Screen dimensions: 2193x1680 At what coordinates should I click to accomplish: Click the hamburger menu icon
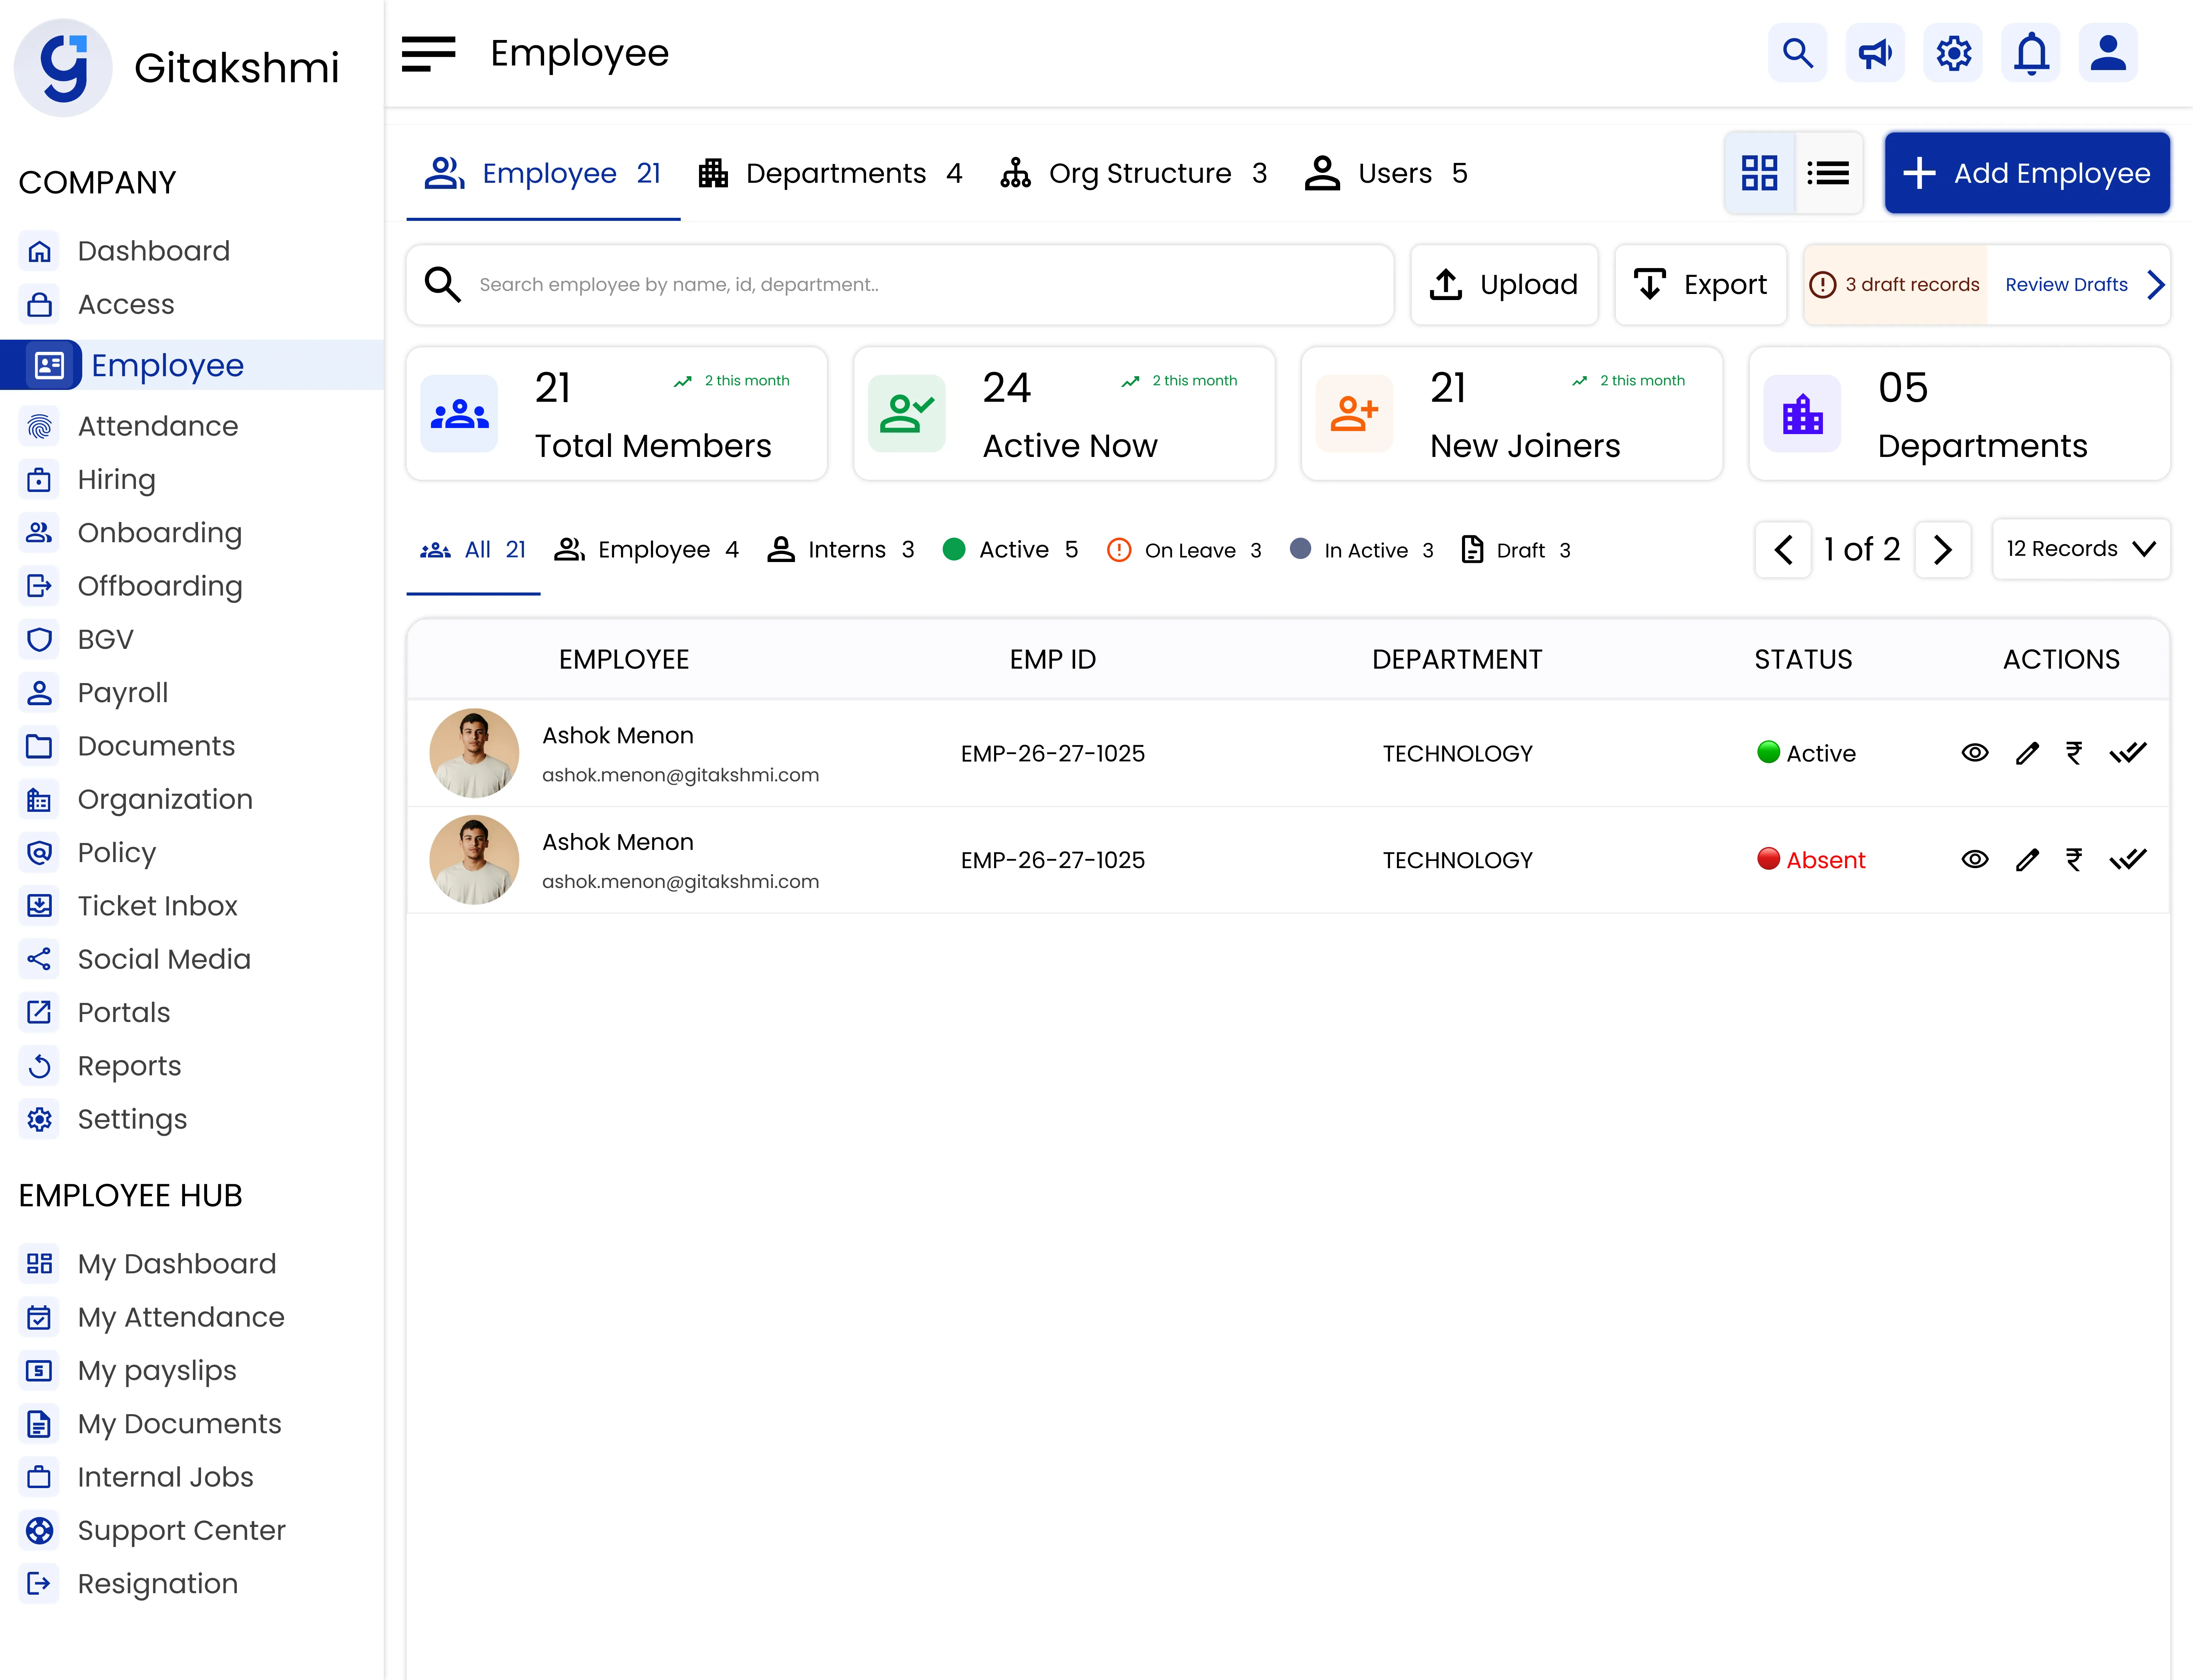[x=428, y=54]
